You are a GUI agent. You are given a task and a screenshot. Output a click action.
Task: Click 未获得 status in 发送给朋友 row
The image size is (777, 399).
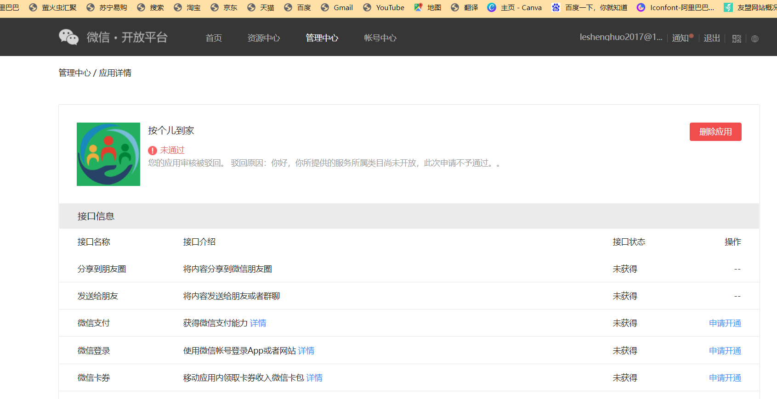pos(625,296)
